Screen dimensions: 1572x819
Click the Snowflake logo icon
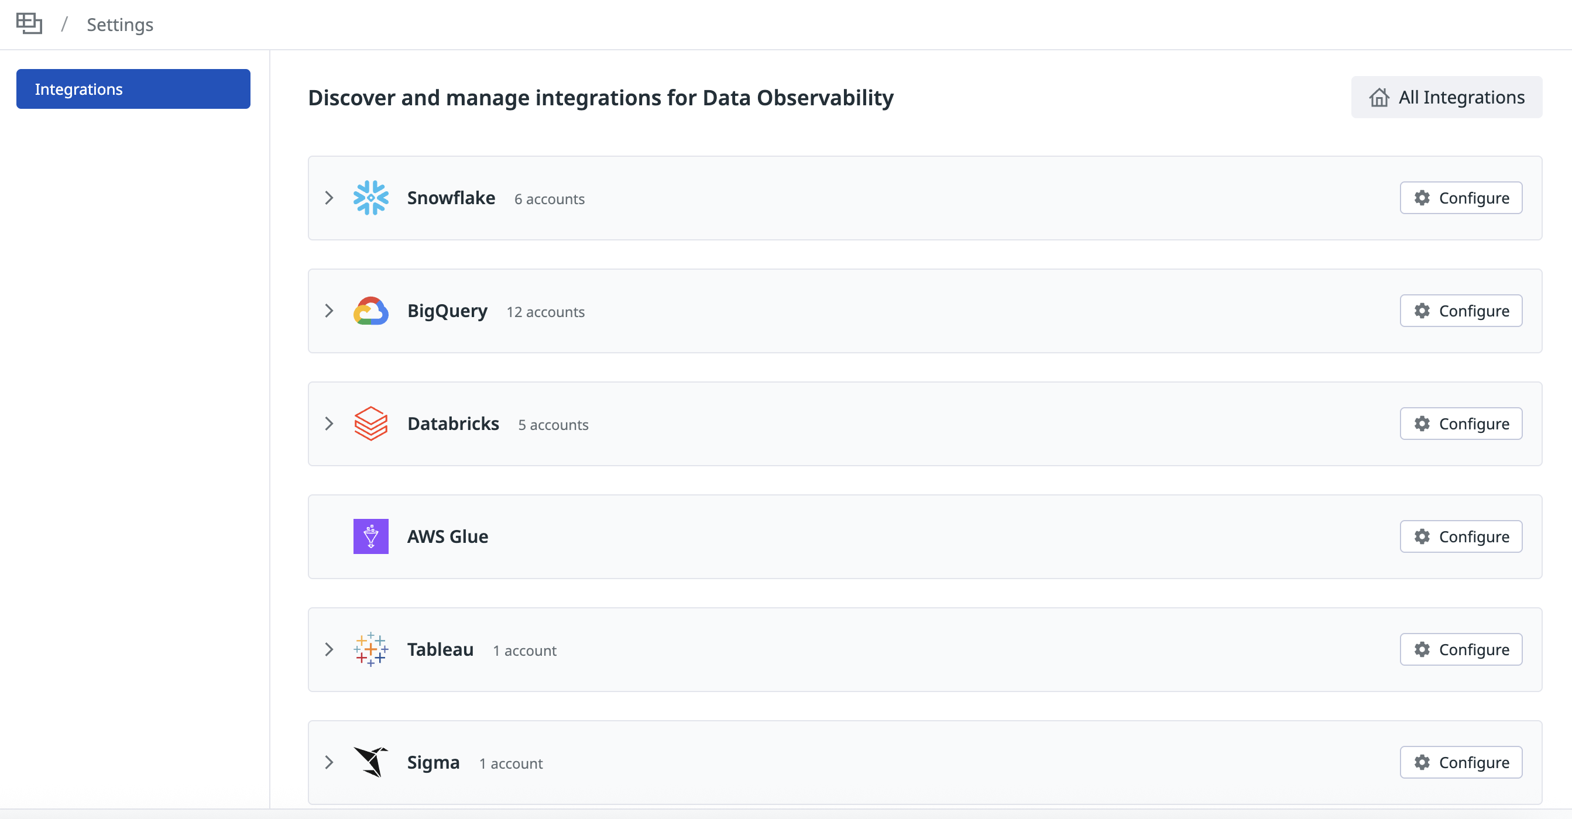[370, 198]
